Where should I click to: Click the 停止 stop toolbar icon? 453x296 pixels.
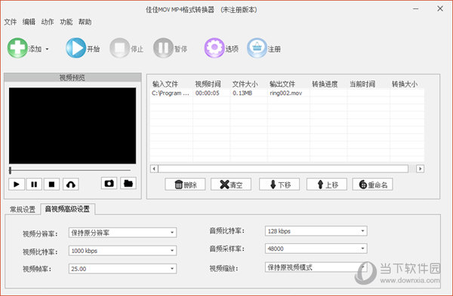119,48
